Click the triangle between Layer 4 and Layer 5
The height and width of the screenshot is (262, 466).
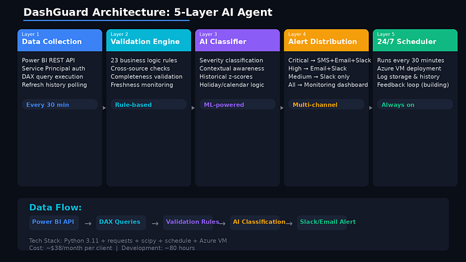(371, 108)
